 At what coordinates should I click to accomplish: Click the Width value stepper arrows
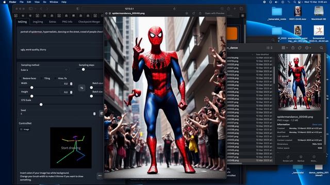pyautogui.click(x=71, y=84)
